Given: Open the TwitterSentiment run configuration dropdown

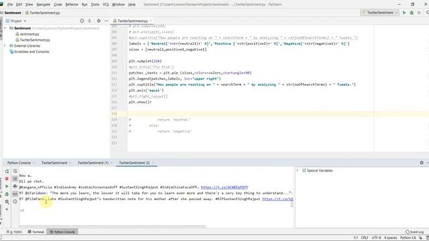Looking at the screenshot, I should (380, 13).
